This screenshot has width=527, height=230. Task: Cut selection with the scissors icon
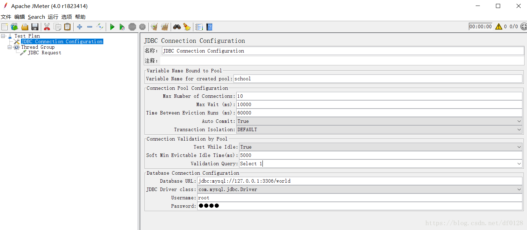[x=47, y=27]
